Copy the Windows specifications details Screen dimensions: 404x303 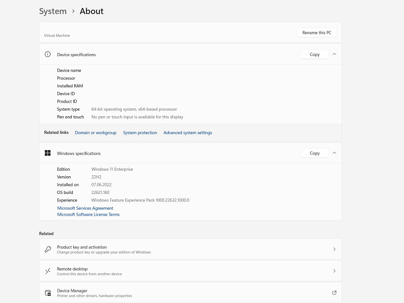314,153
